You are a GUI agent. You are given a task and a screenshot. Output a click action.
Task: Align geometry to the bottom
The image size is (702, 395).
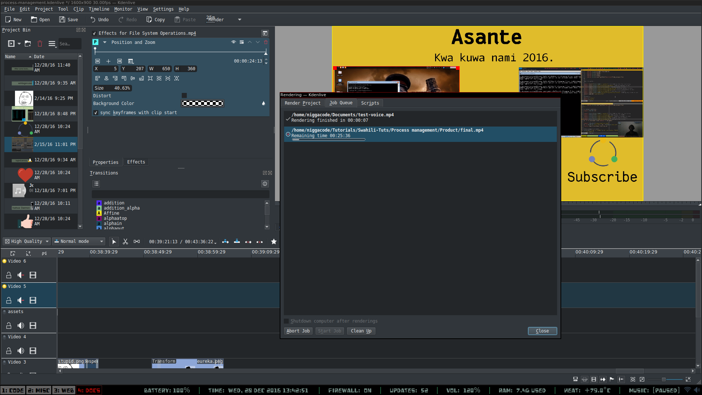141,78
